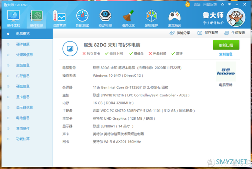Click 联想 LNVNB161216 motherboard value
Screen dimensions: 252x169
(x=141, y=95)
